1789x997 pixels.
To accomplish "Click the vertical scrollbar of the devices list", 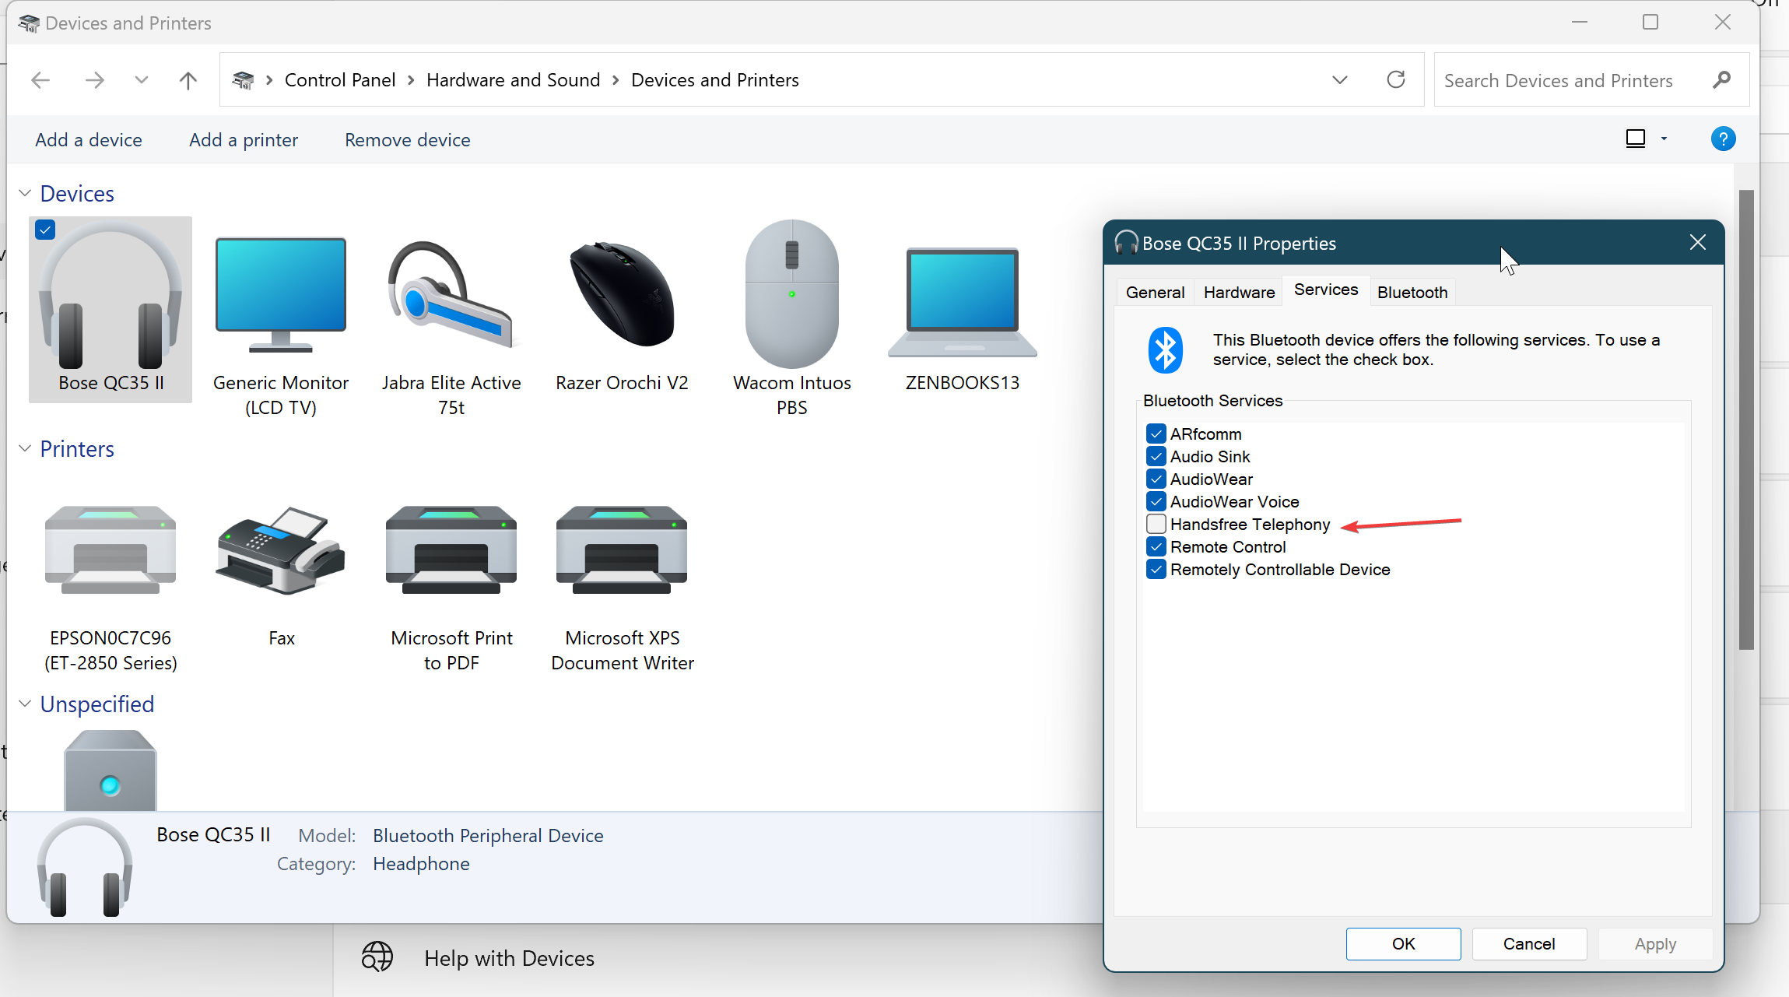I will point(1746,420).
